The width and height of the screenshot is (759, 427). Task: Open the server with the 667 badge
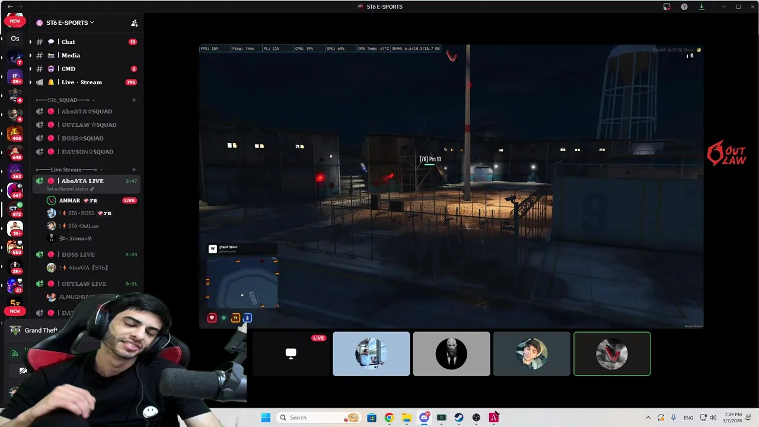[x=15, y=190]
